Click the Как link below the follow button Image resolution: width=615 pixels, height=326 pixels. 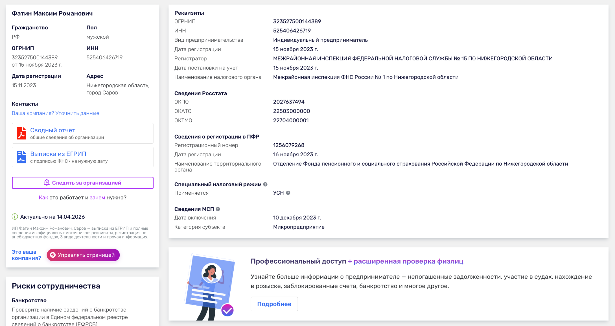pos(44,197)
